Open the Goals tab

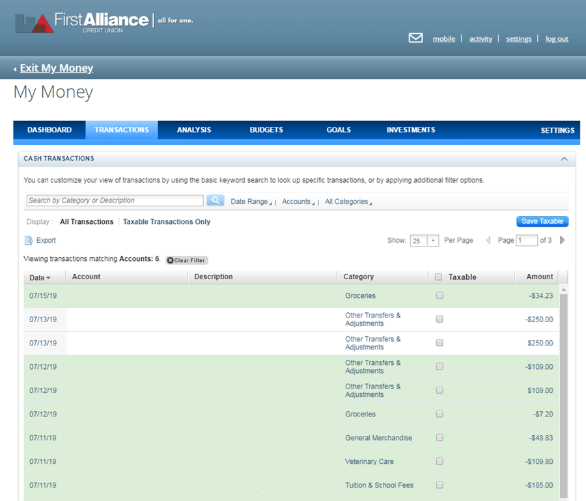[339, 130]
